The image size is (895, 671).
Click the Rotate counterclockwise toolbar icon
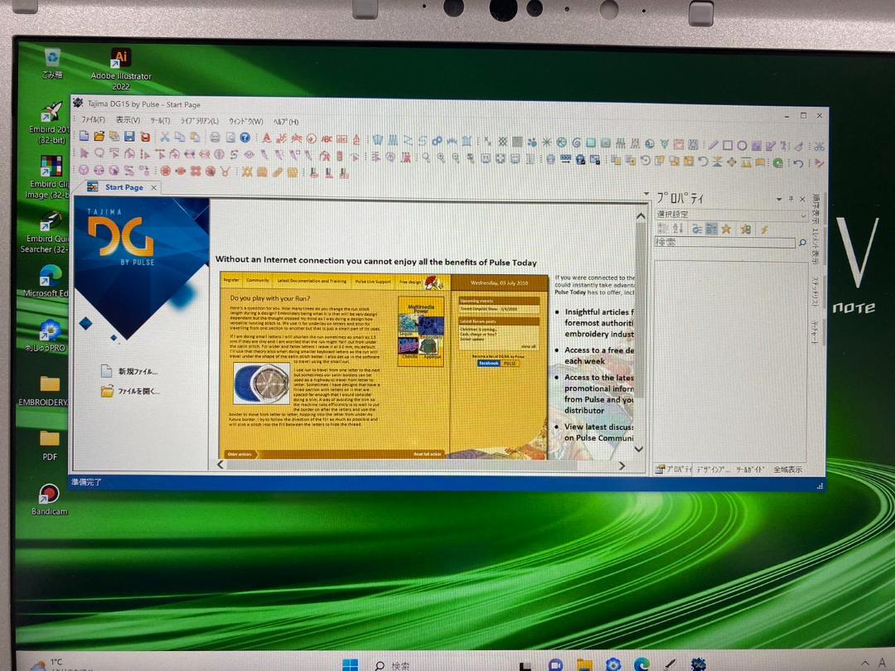pyautogui.click(x=645, y=161)
